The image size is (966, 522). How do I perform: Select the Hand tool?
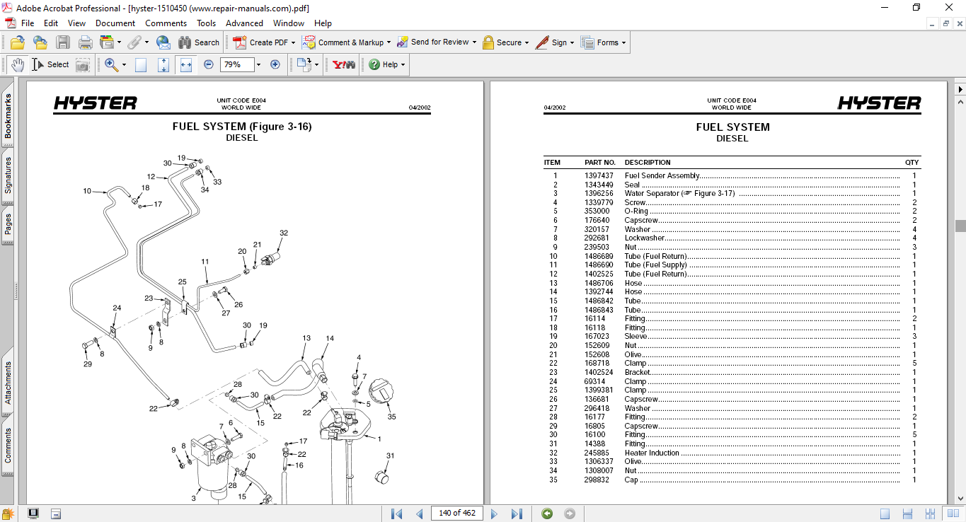[x=17, y=64]
